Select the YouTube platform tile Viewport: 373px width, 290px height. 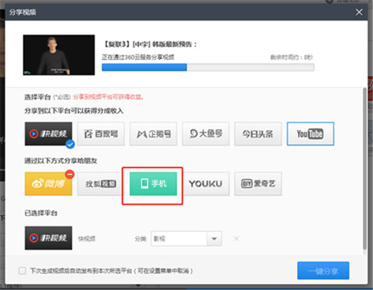click(x=310, y=133)
